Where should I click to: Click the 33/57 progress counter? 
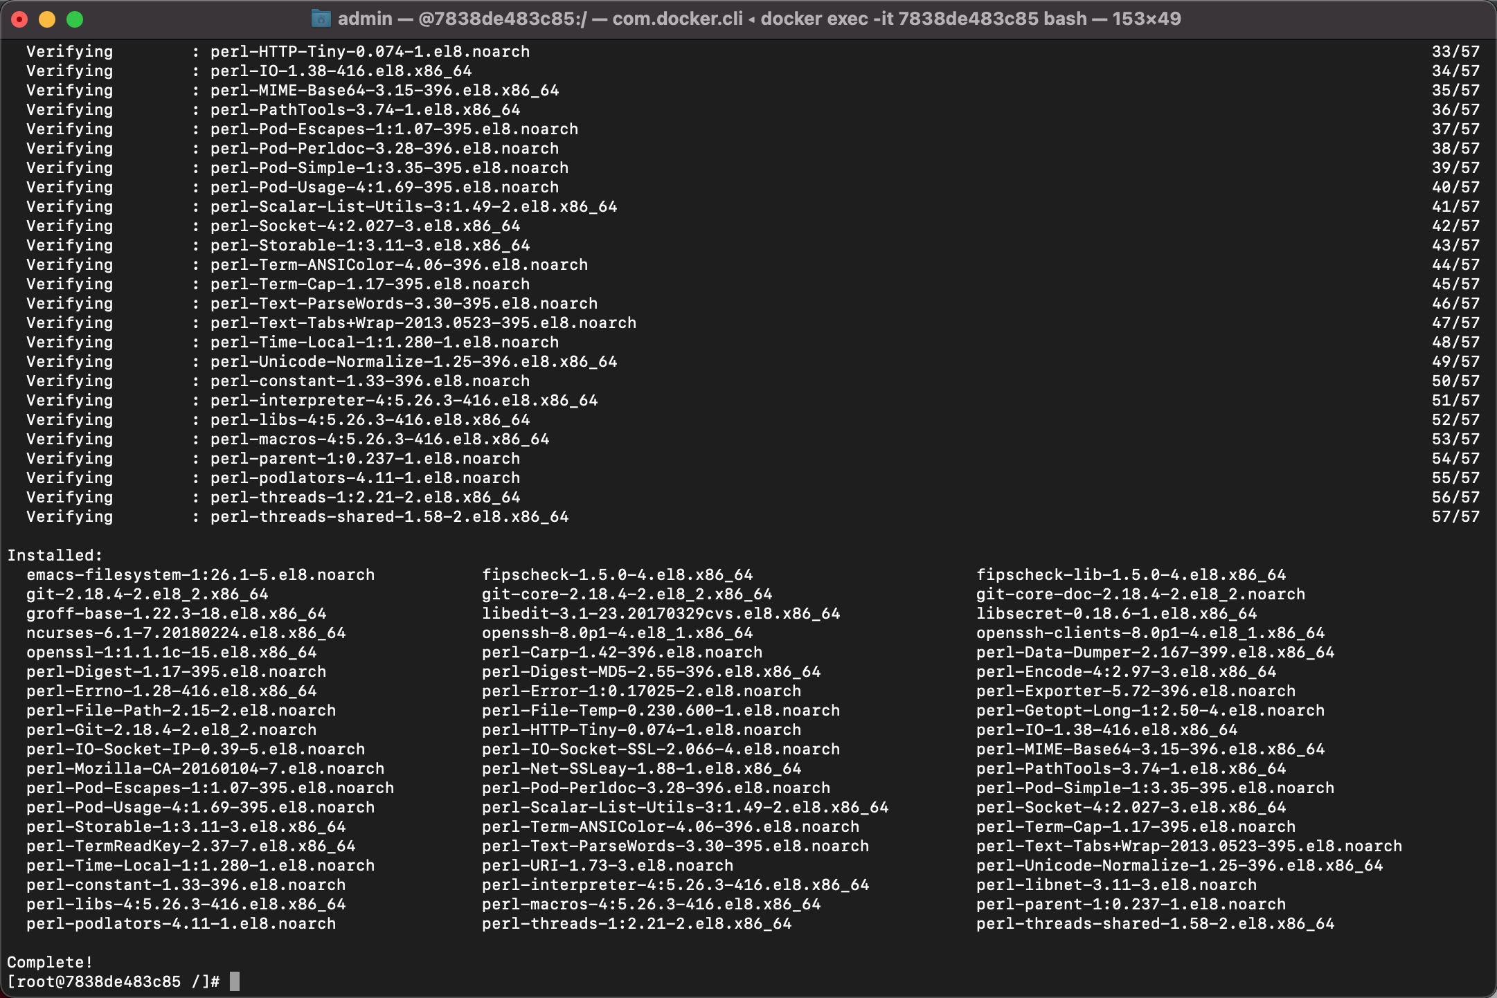coord(1455,51)
